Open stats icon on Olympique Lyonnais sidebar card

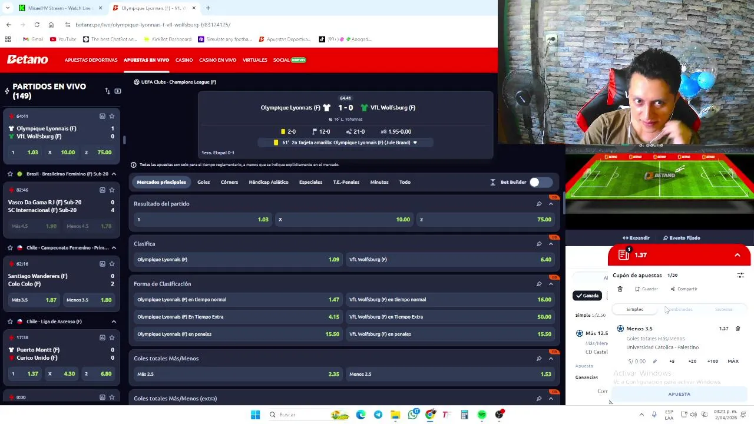pyautogui.click(x=102, y=116)
